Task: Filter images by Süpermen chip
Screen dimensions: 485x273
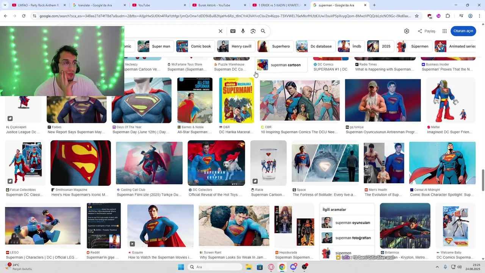Action: 414,46
